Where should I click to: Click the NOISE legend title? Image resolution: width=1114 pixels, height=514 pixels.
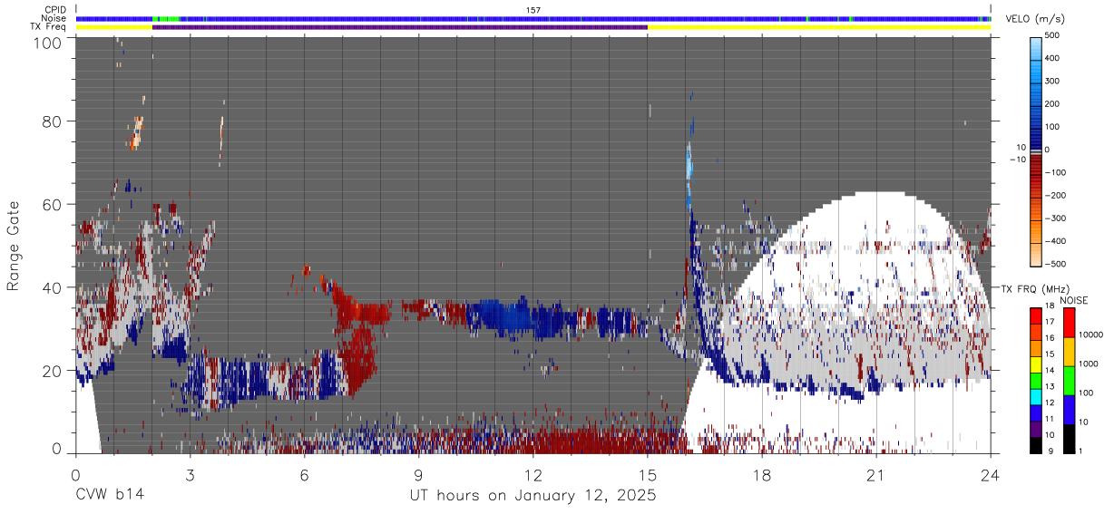(x=1075, y=300)
